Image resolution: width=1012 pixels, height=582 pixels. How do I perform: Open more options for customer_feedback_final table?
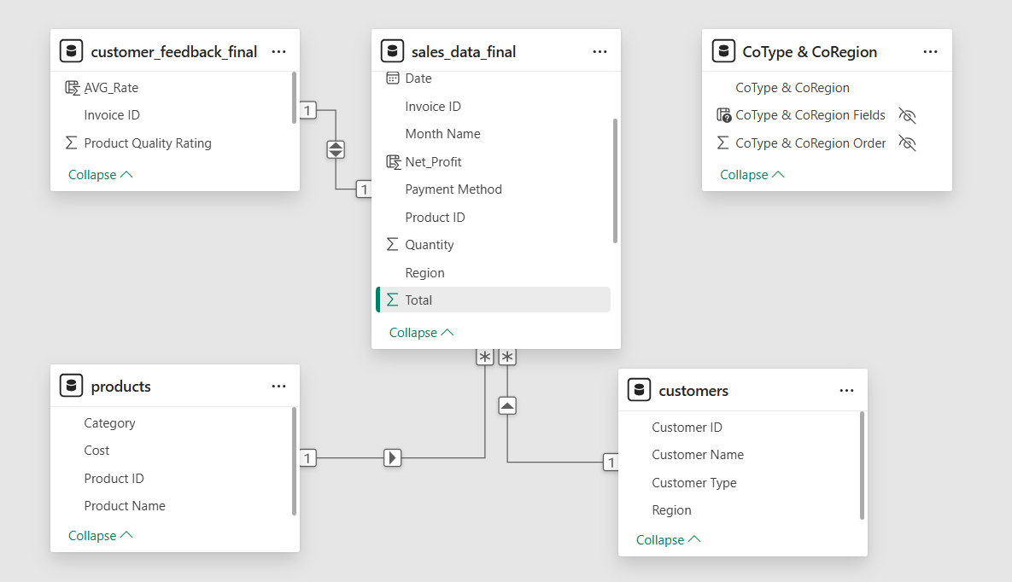[x=278, y=51]
